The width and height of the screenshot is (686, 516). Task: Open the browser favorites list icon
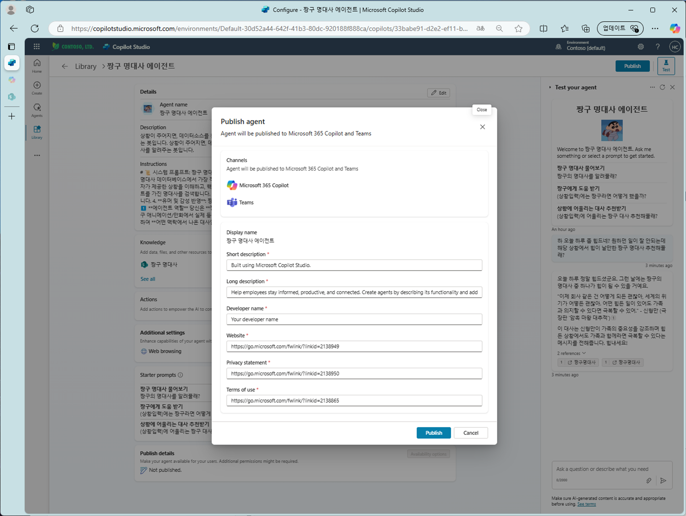(565, 28)
